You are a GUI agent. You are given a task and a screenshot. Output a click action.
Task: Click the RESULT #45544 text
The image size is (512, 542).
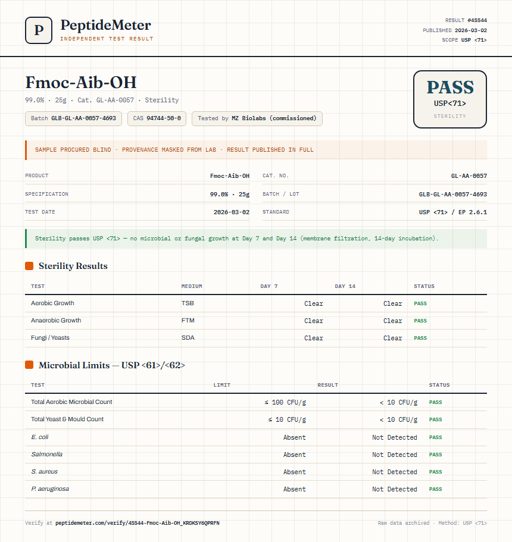466,20
